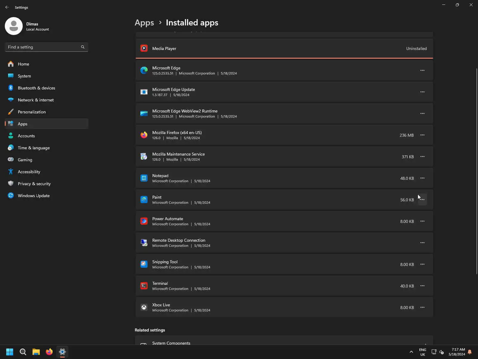The image size is (478, 359).
Task: Click the search magnifier in Find a setting
Action: click(x=83, y=47)
